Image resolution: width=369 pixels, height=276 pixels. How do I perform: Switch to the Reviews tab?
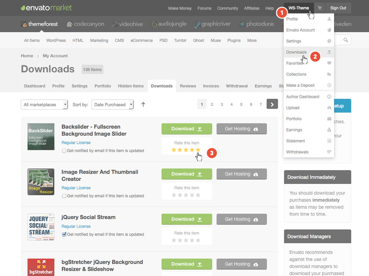[188, 86]
